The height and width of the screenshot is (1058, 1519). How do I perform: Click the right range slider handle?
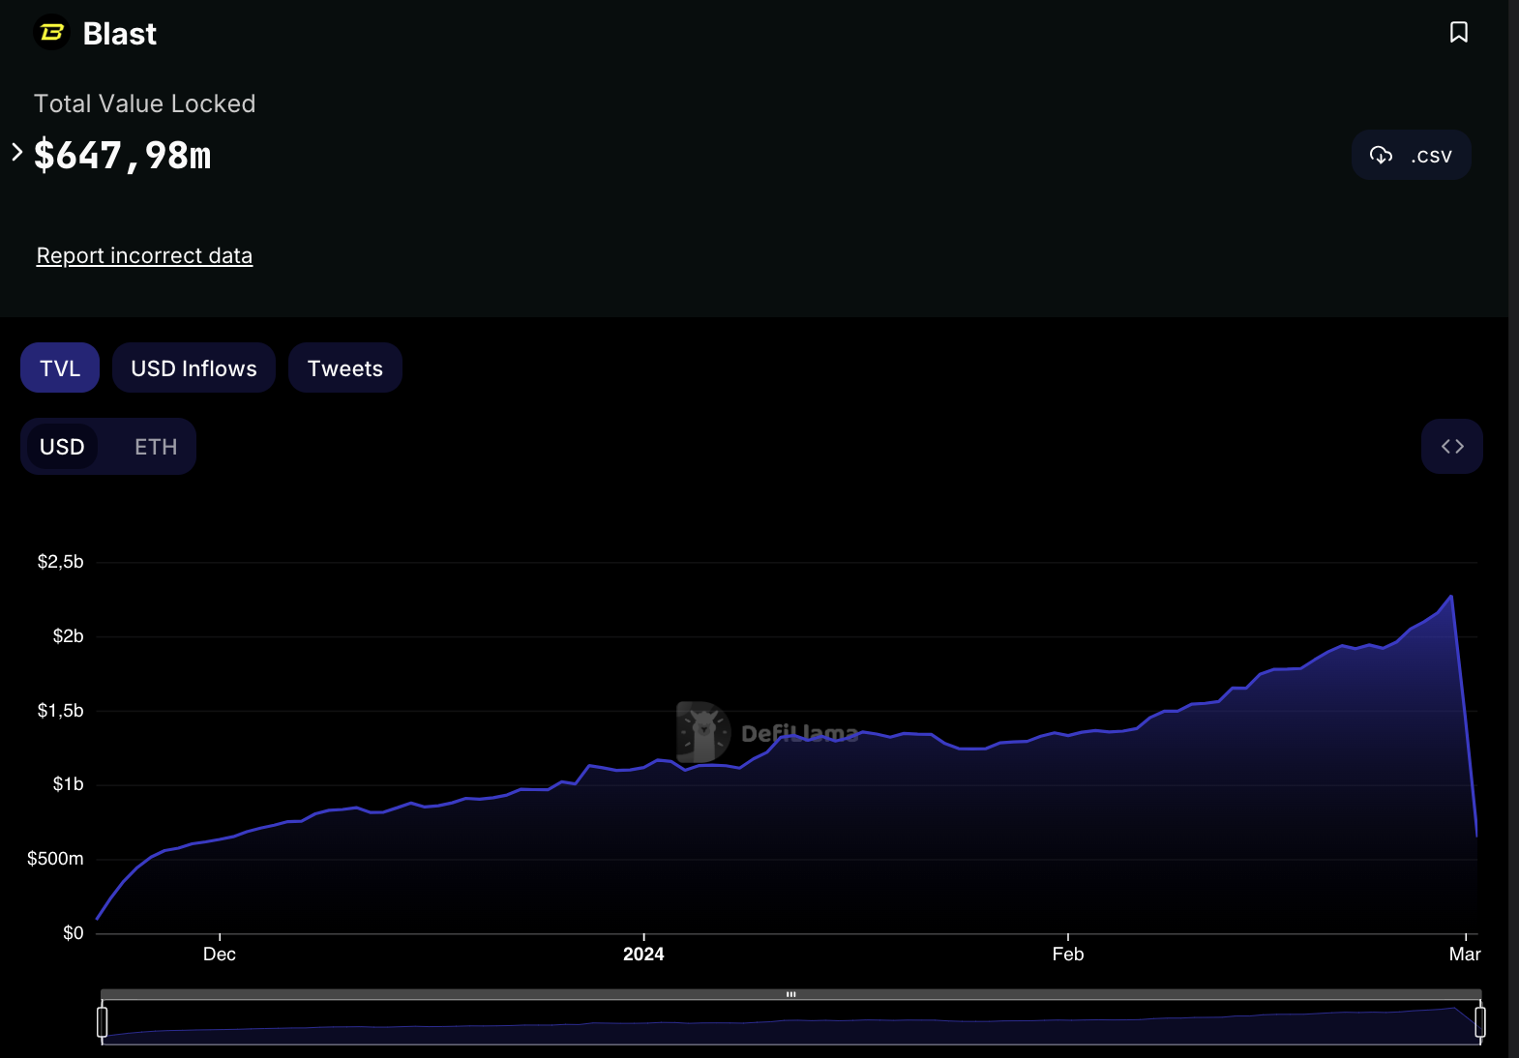pos(1480,1021)
